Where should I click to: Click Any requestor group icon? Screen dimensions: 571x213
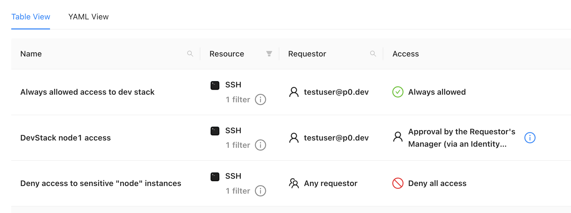[x=294, y=183]
